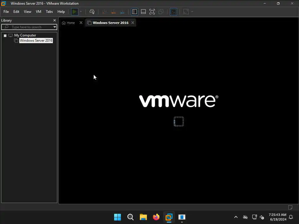
Task: Click VMware Workstation taskbar icon
Action: pyautogui.click(x=169, y=217)
